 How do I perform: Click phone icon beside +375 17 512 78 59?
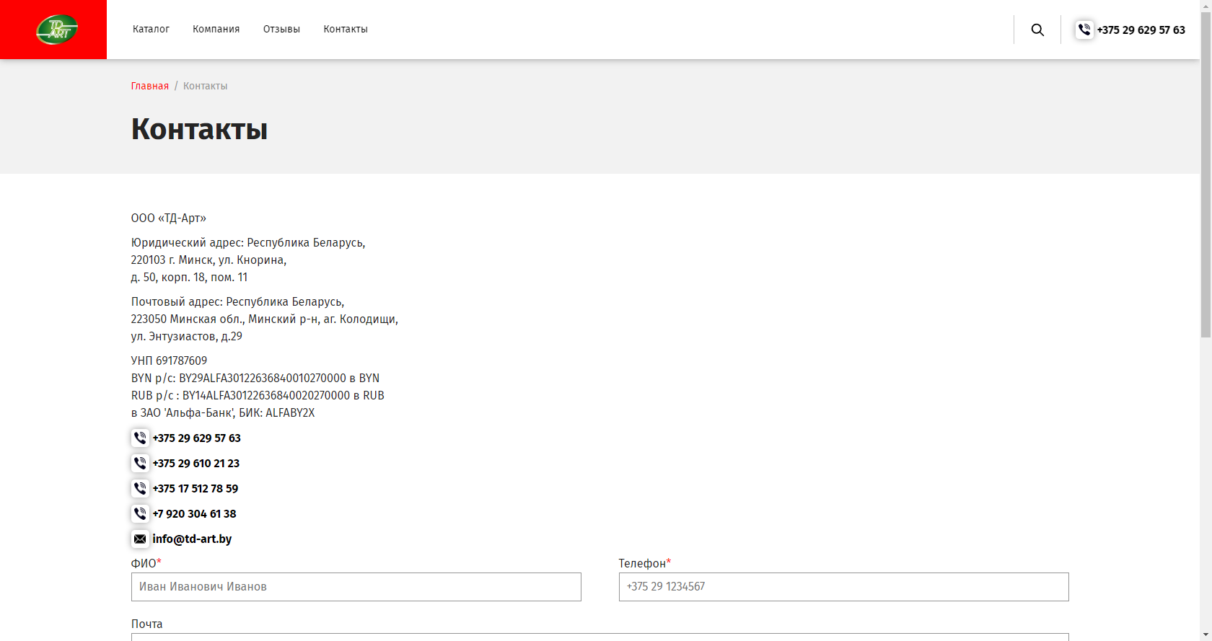point(140,488)
